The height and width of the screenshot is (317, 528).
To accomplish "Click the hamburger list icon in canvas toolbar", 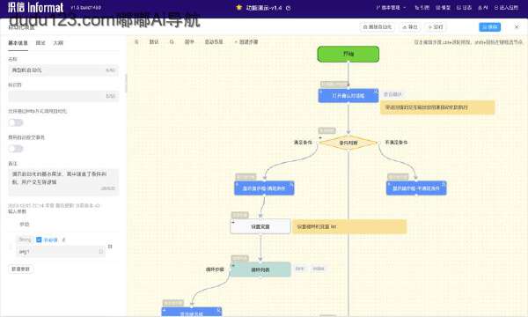I will click(x=136, y=41).
